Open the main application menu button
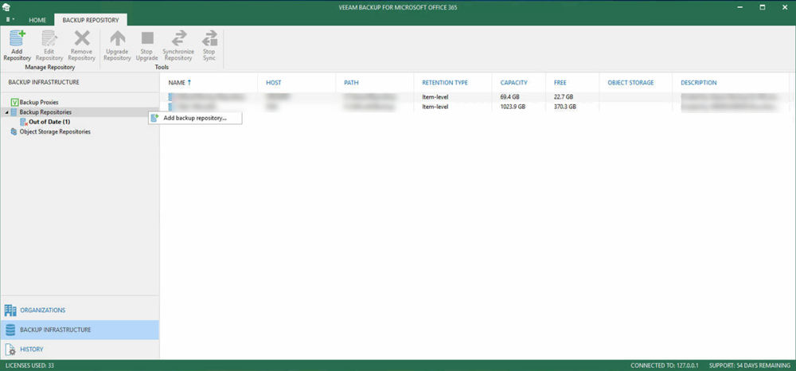 [x=10, y=20]
